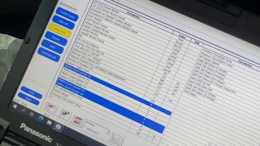Select the Sport Shift Up SW row

(x=200, y=81)
